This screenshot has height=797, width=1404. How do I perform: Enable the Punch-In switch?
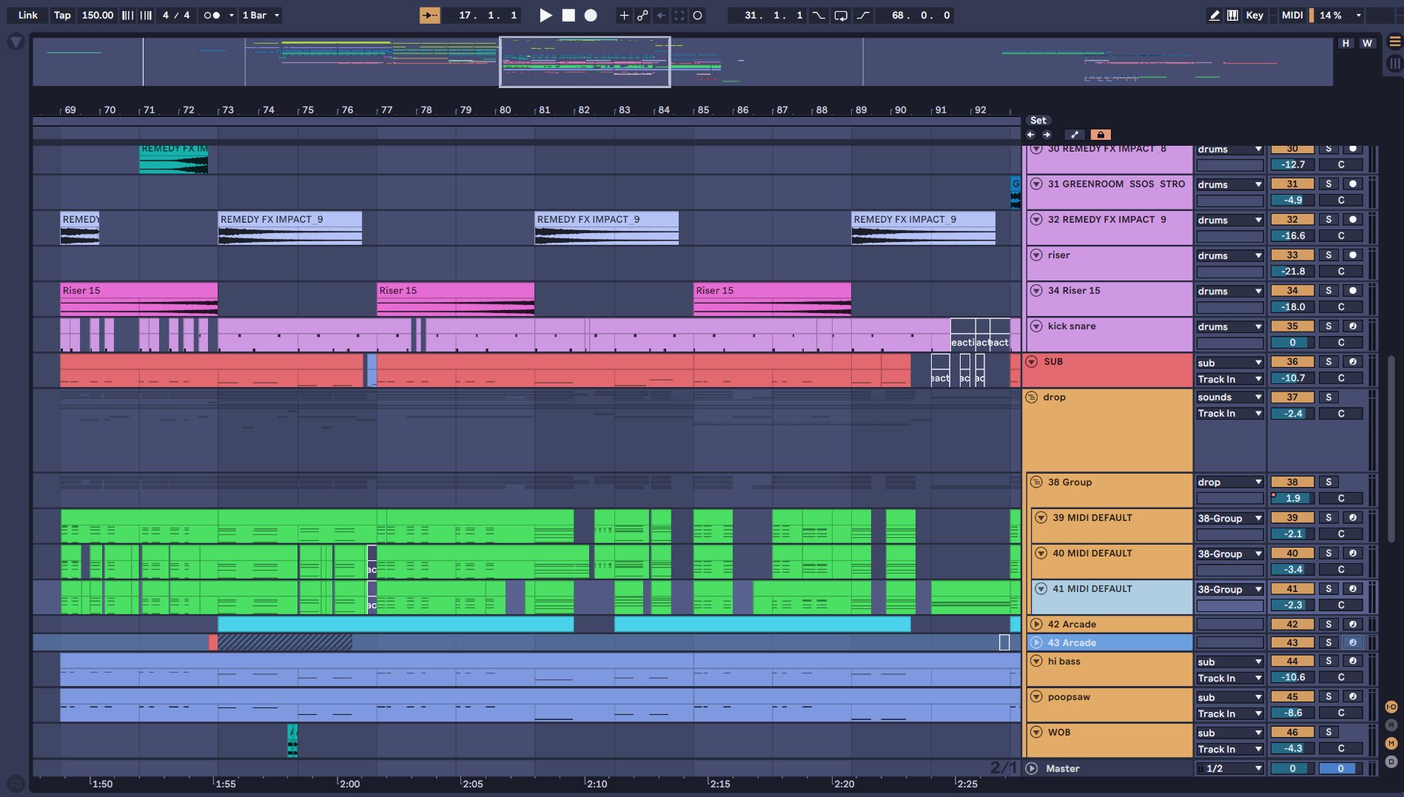(818, 15)
